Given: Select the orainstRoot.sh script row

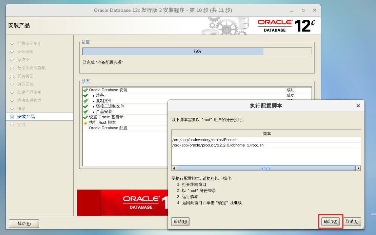Looking at the screenshot, I should pos(266,140).
